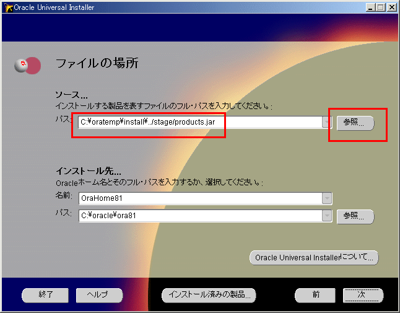Screen dimensions: 400x313
Task: Minimize the Oracle Universal Installer window
Action: 370,7
